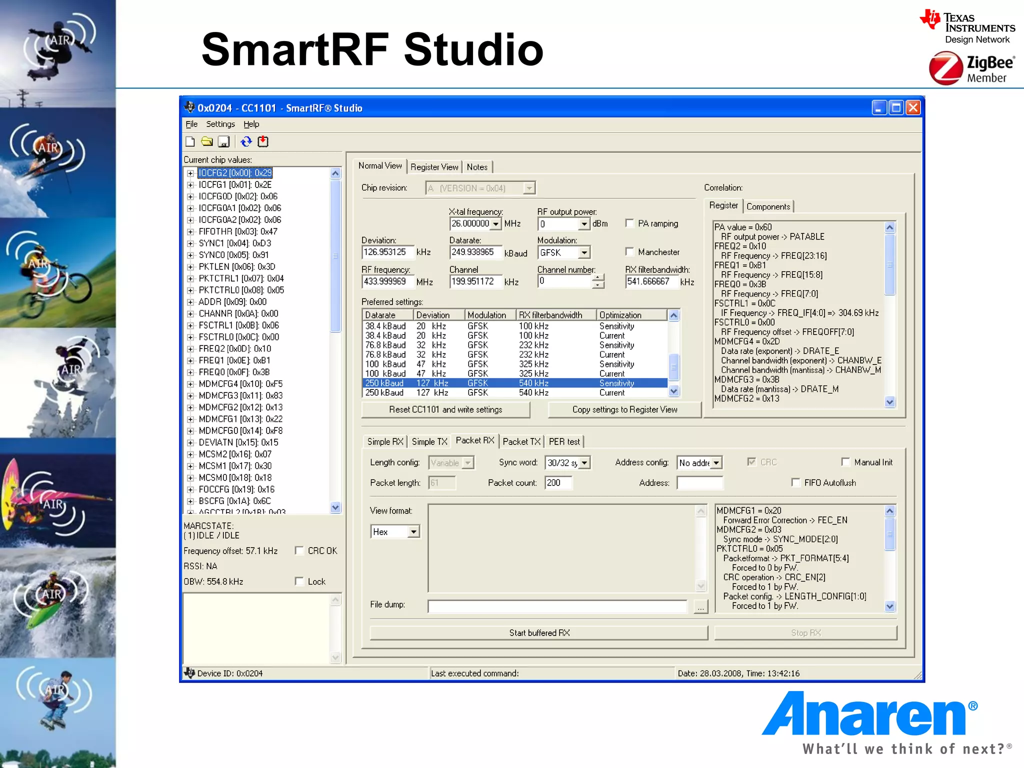Expand the PKTLEN register tree node

tap(190, 267)
